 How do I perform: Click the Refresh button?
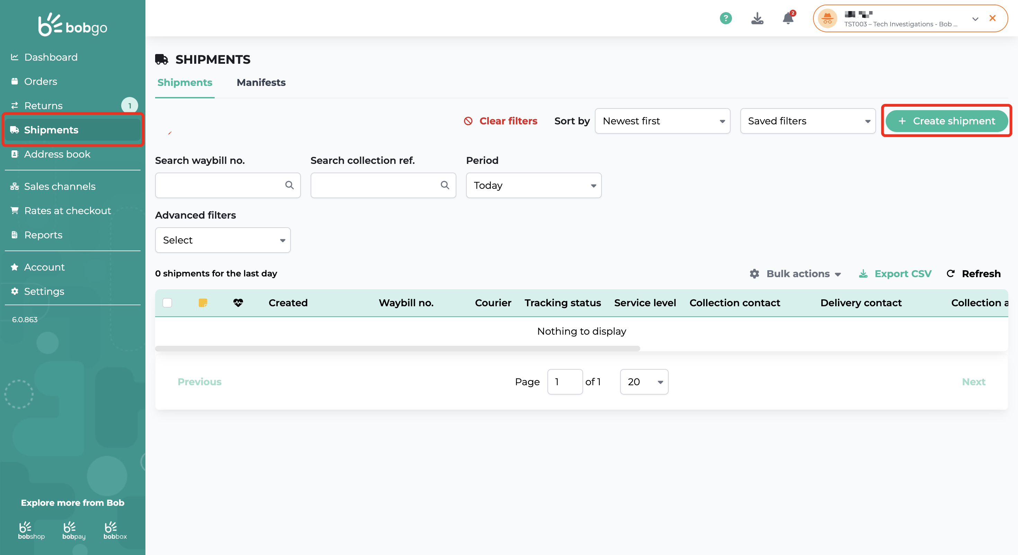pyautogui.click(x=973, y=274)
